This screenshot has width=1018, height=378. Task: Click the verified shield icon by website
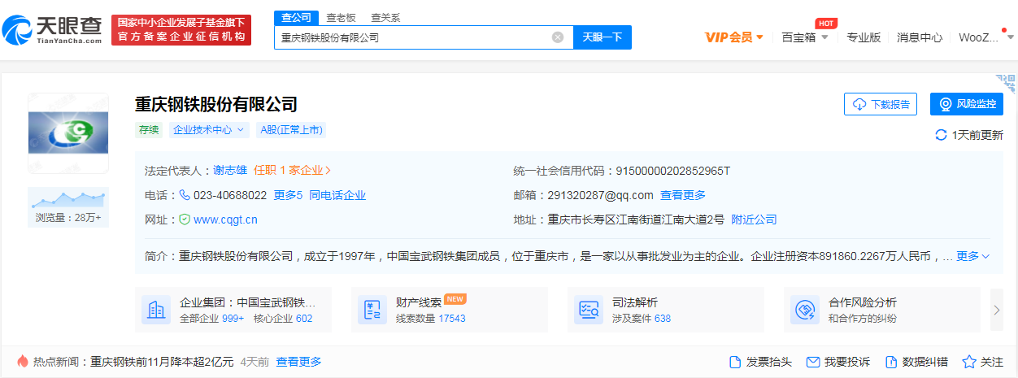[185, 219]
